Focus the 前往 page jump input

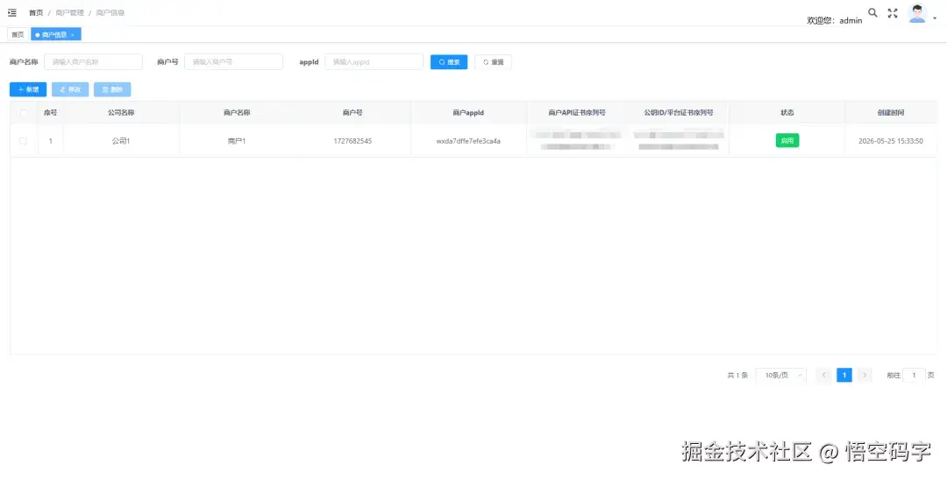[x=914, y=376]
